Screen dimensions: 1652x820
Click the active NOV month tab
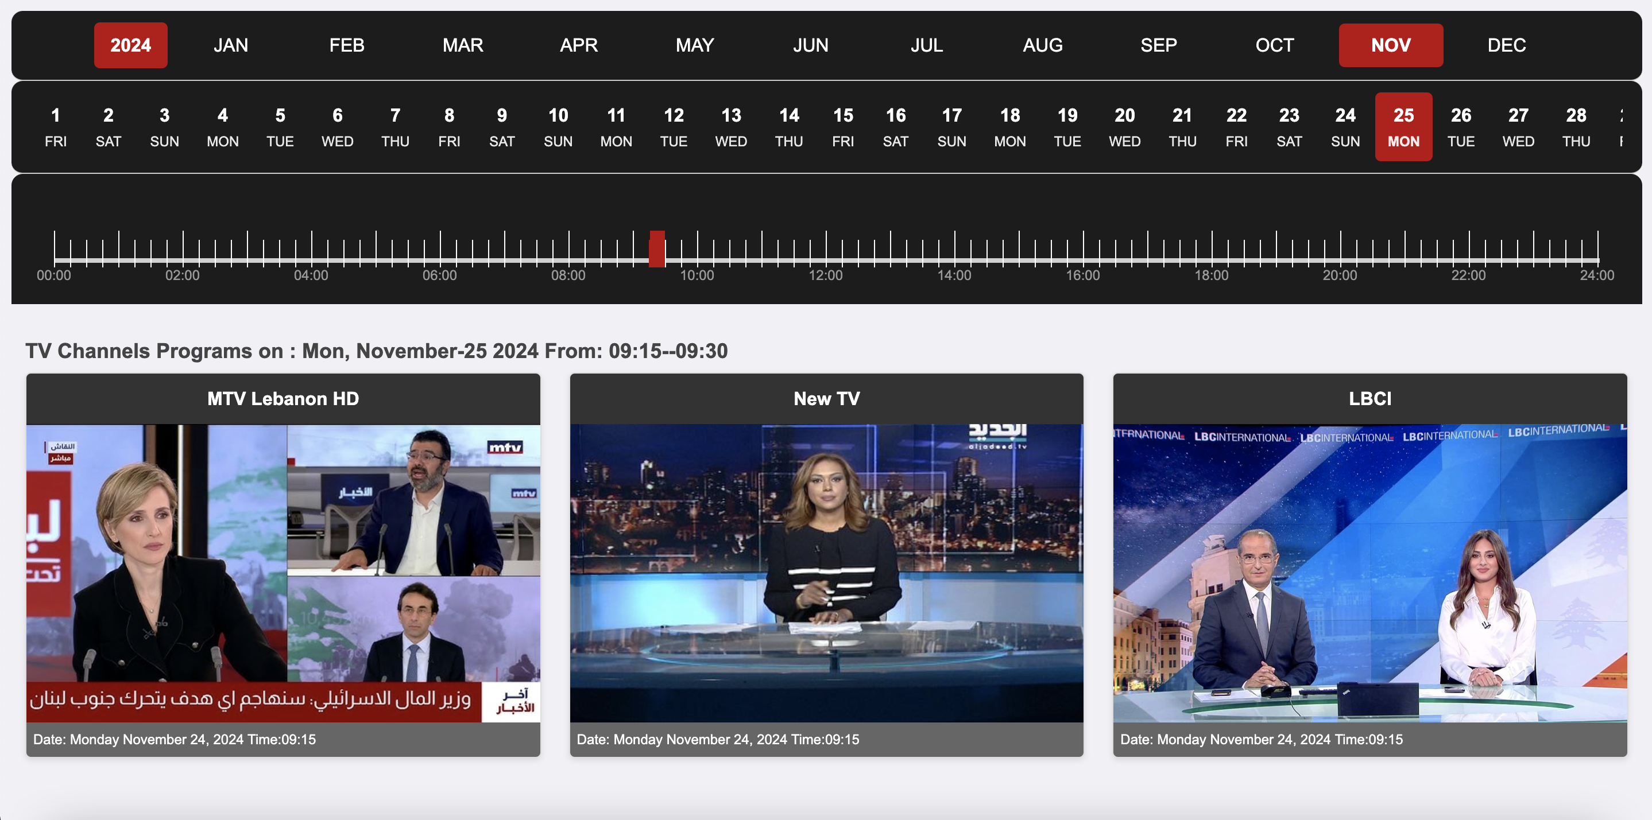[1390, 45]
